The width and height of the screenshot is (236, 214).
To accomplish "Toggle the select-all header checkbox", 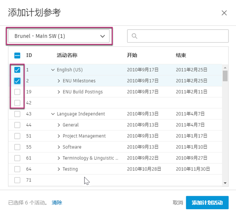I will (x=17, y=55).
